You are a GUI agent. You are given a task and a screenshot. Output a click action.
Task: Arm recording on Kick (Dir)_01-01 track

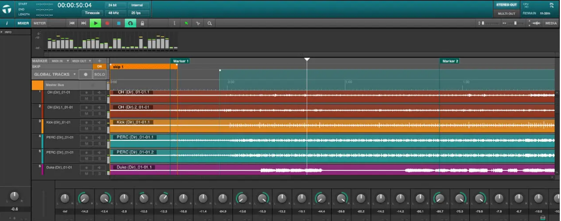pyautogui.click(x=86, y=122)
